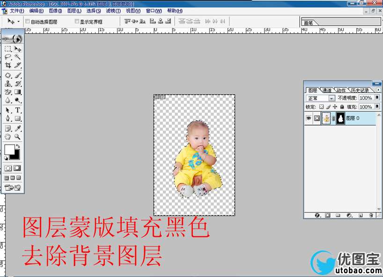Select the Move tool in toolbox
Viewport: 383px width, 277px height.
17,49
